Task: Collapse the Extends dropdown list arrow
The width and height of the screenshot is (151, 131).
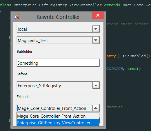Action: (x=96, y=108)
